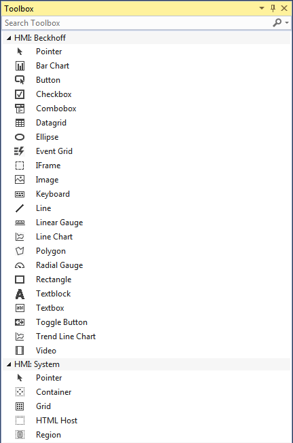Screen dimensions: 293x443
Task: Select the Image control icon
Action: (x=20, y=179)
